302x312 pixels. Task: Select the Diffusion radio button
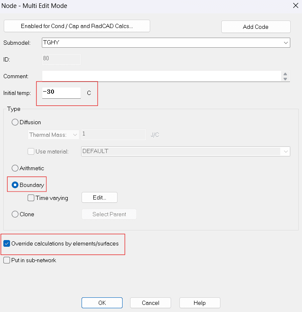point(15,122)
